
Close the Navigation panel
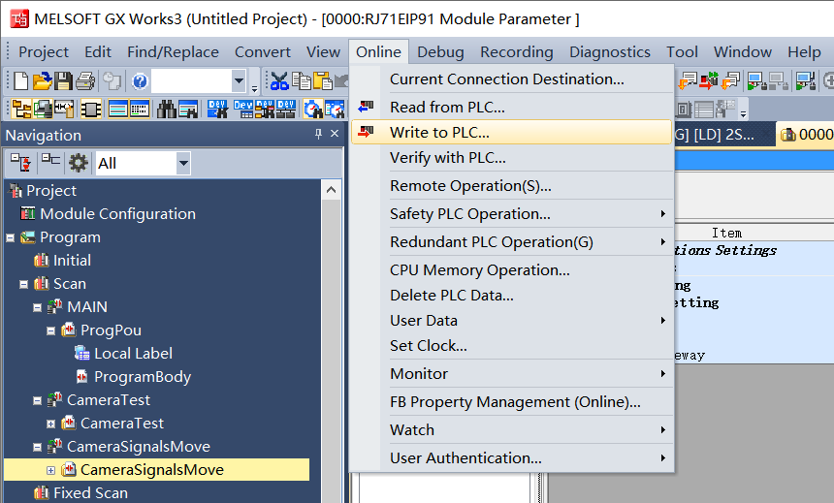click(335, 135)
